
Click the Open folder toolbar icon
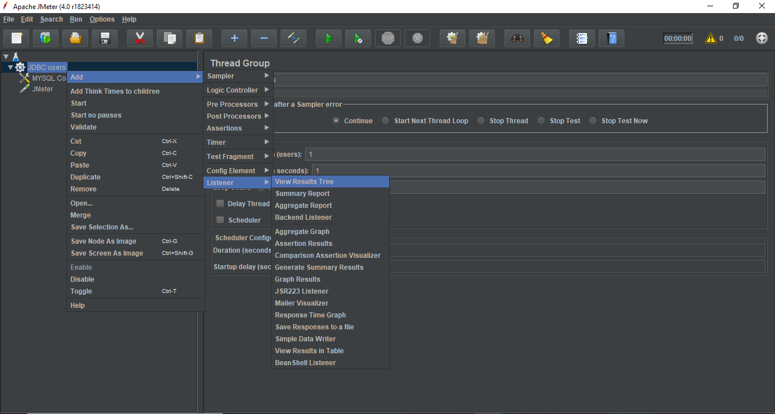point(75,39)
